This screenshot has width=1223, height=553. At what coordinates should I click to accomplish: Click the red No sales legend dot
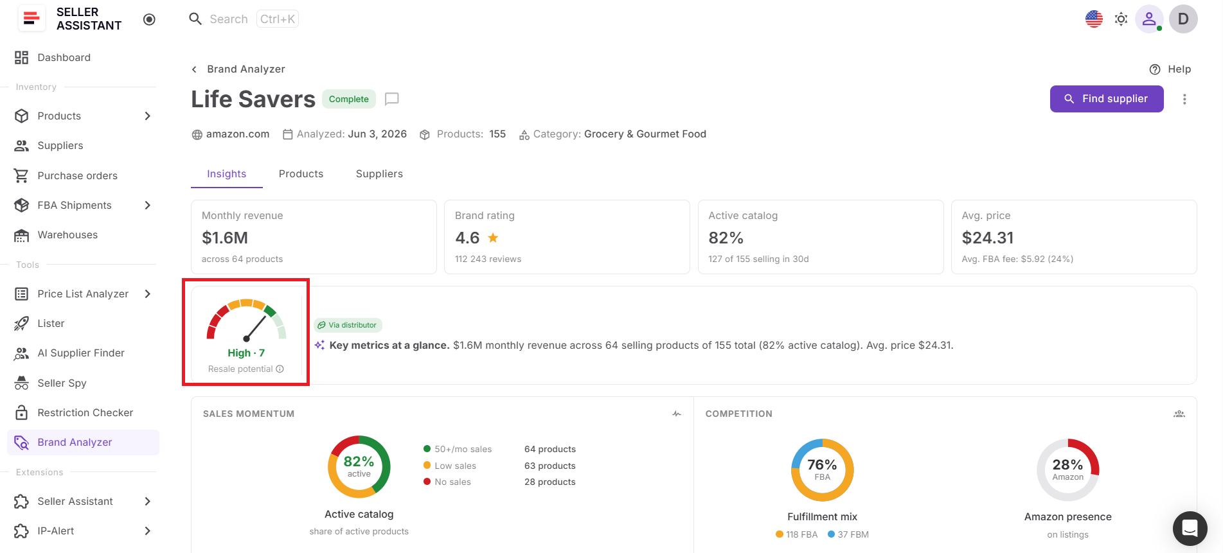(x=427, y=482)
